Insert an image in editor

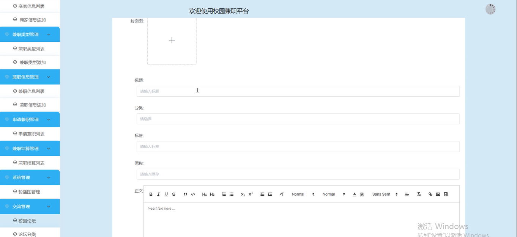pyautogui.click(x=438, y=194)
